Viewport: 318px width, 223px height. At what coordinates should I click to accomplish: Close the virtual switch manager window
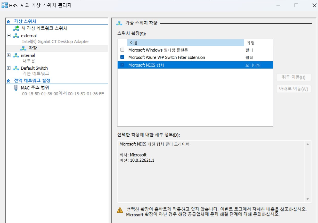pos(314,5)
